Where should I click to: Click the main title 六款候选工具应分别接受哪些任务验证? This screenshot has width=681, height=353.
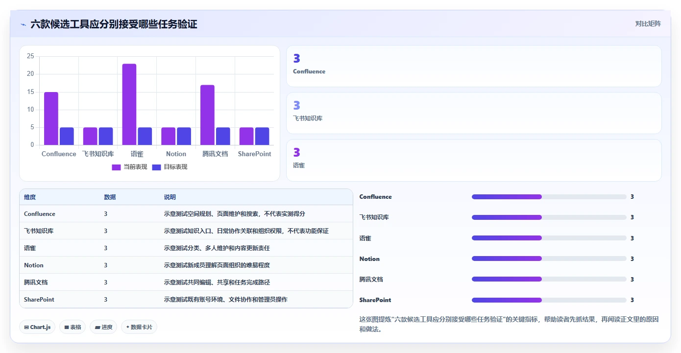coord(114,24)
